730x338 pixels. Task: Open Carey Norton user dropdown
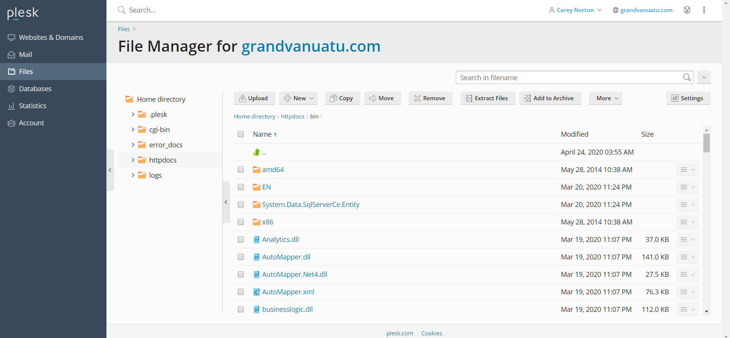[575, 10]
